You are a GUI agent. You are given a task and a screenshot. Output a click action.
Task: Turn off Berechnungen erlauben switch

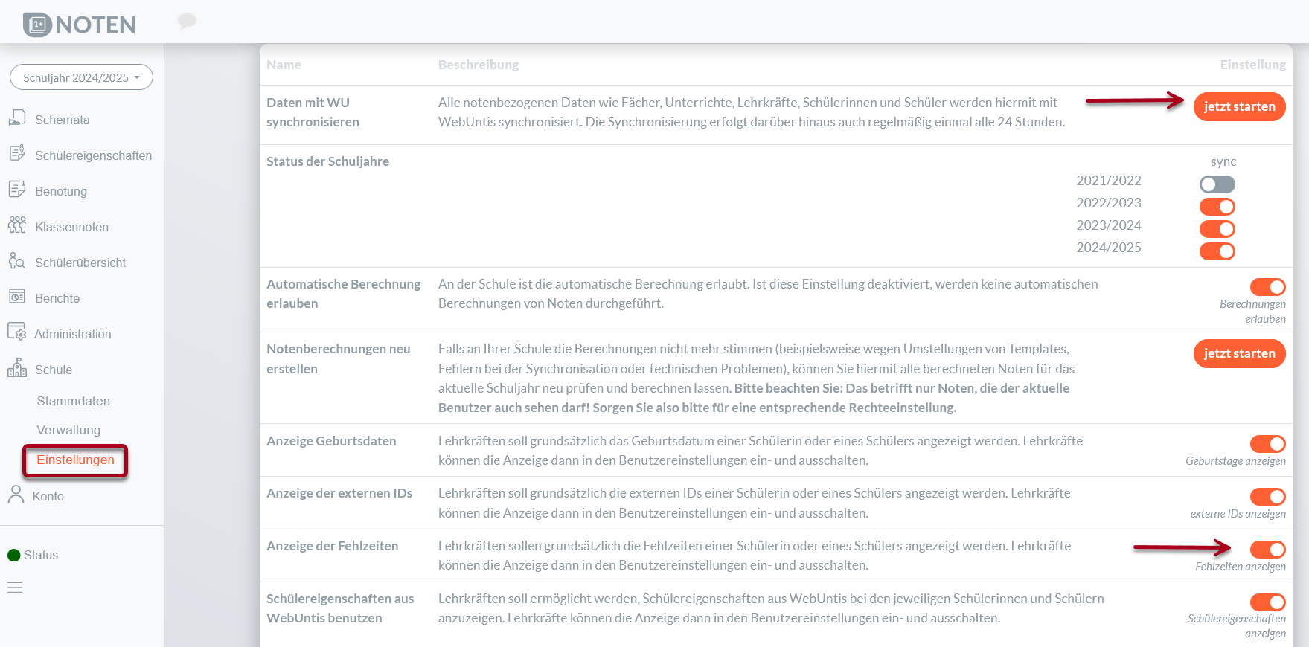1267,287
